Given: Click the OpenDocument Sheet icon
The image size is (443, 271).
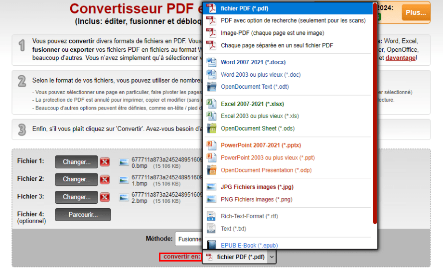Looking at the screenshot, I should [x=211, y=129].
